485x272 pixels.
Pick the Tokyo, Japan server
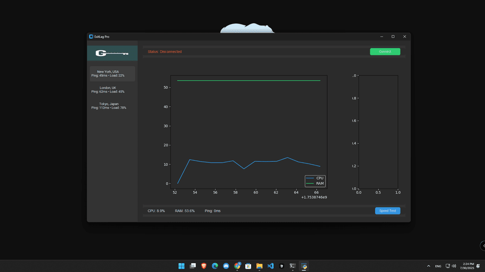click(x=112, y=106)
